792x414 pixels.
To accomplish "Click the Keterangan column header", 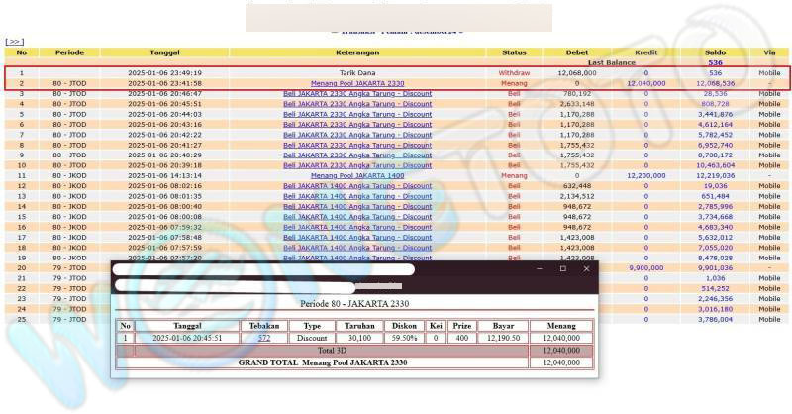I will point(356,52).
